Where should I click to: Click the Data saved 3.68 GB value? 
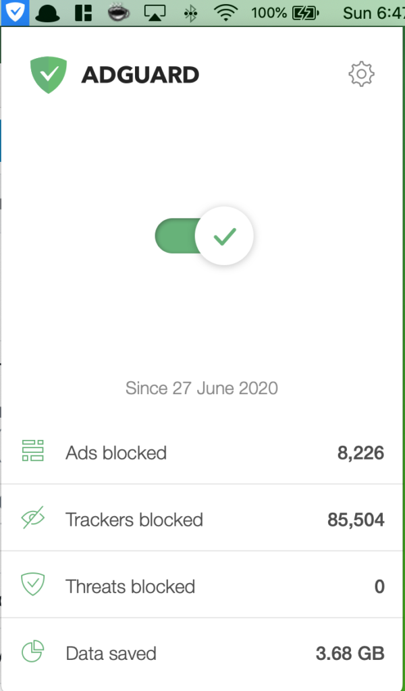tap(350, 653)
